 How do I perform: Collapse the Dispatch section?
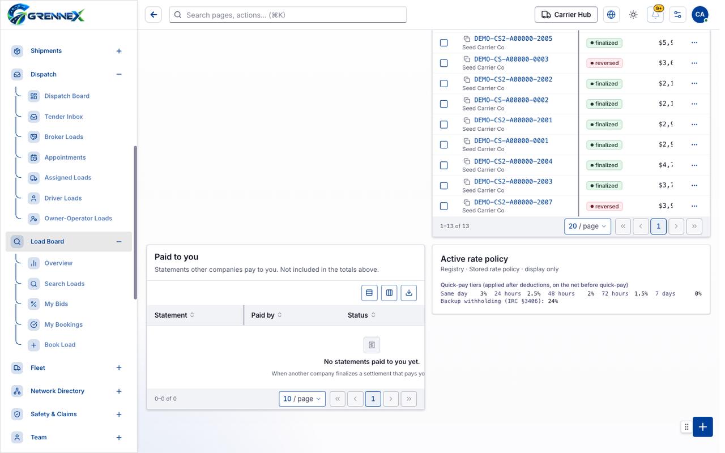point(119,74)
